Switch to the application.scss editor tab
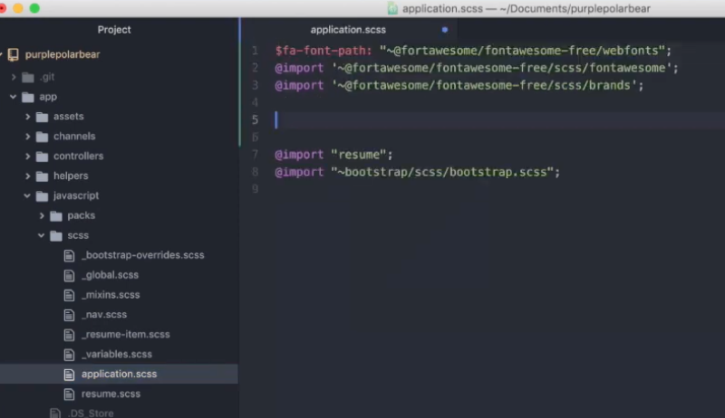 pyautogui.click(x=349, y=30)
